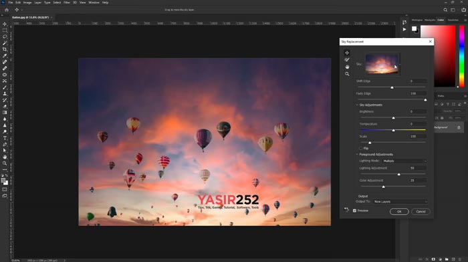
Task: Select the Eraser tool
Action: click(5, 106)
